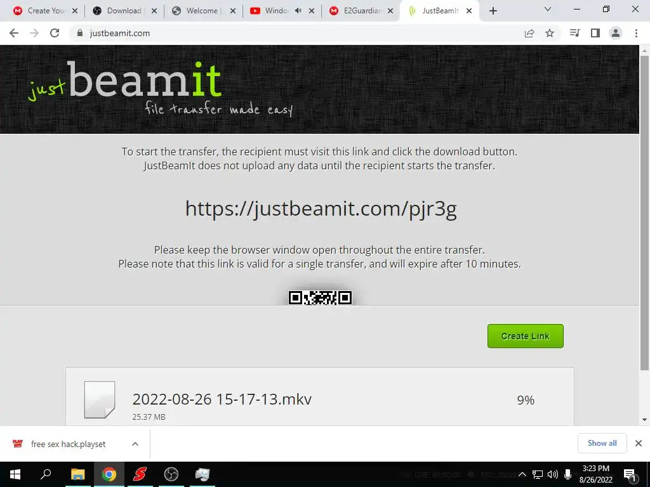
Task: Switch to the E2Guardian tab
Action: tap(361, 11)
